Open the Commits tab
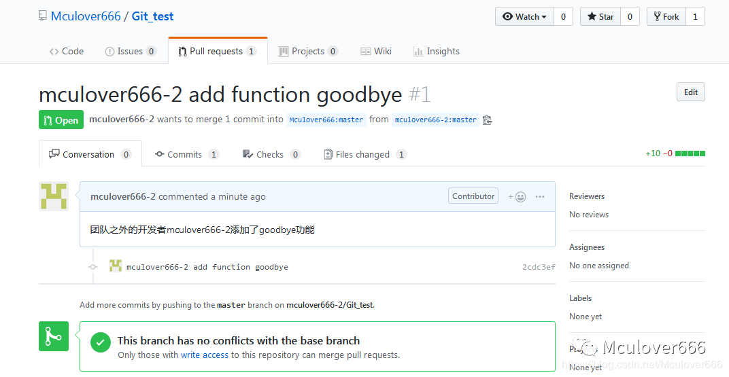 184,154
